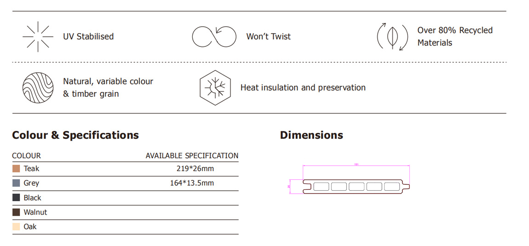Choose the Oak colour swatch
The width and height of the screenshot is (529, 246).
tap(16, 227)
